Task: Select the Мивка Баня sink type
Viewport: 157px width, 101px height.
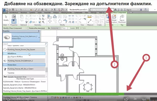Action: [x=24, y=65]
